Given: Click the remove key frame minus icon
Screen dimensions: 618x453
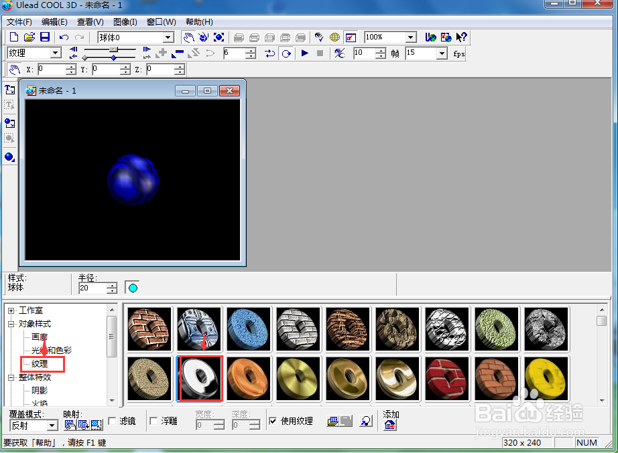Looking at the screenshot, I should tap(178, 53).
